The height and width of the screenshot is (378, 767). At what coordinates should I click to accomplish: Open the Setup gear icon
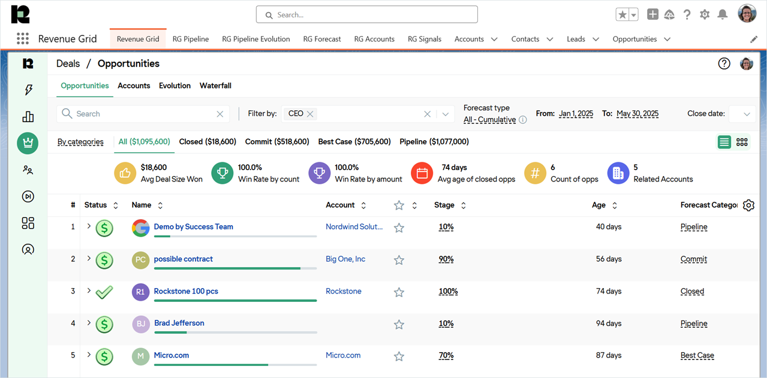(705, 14)
